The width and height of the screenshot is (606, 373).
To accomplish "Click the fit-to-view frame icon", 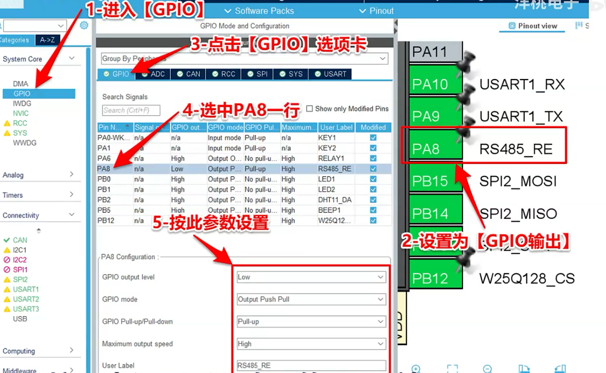I will point(452,369).
